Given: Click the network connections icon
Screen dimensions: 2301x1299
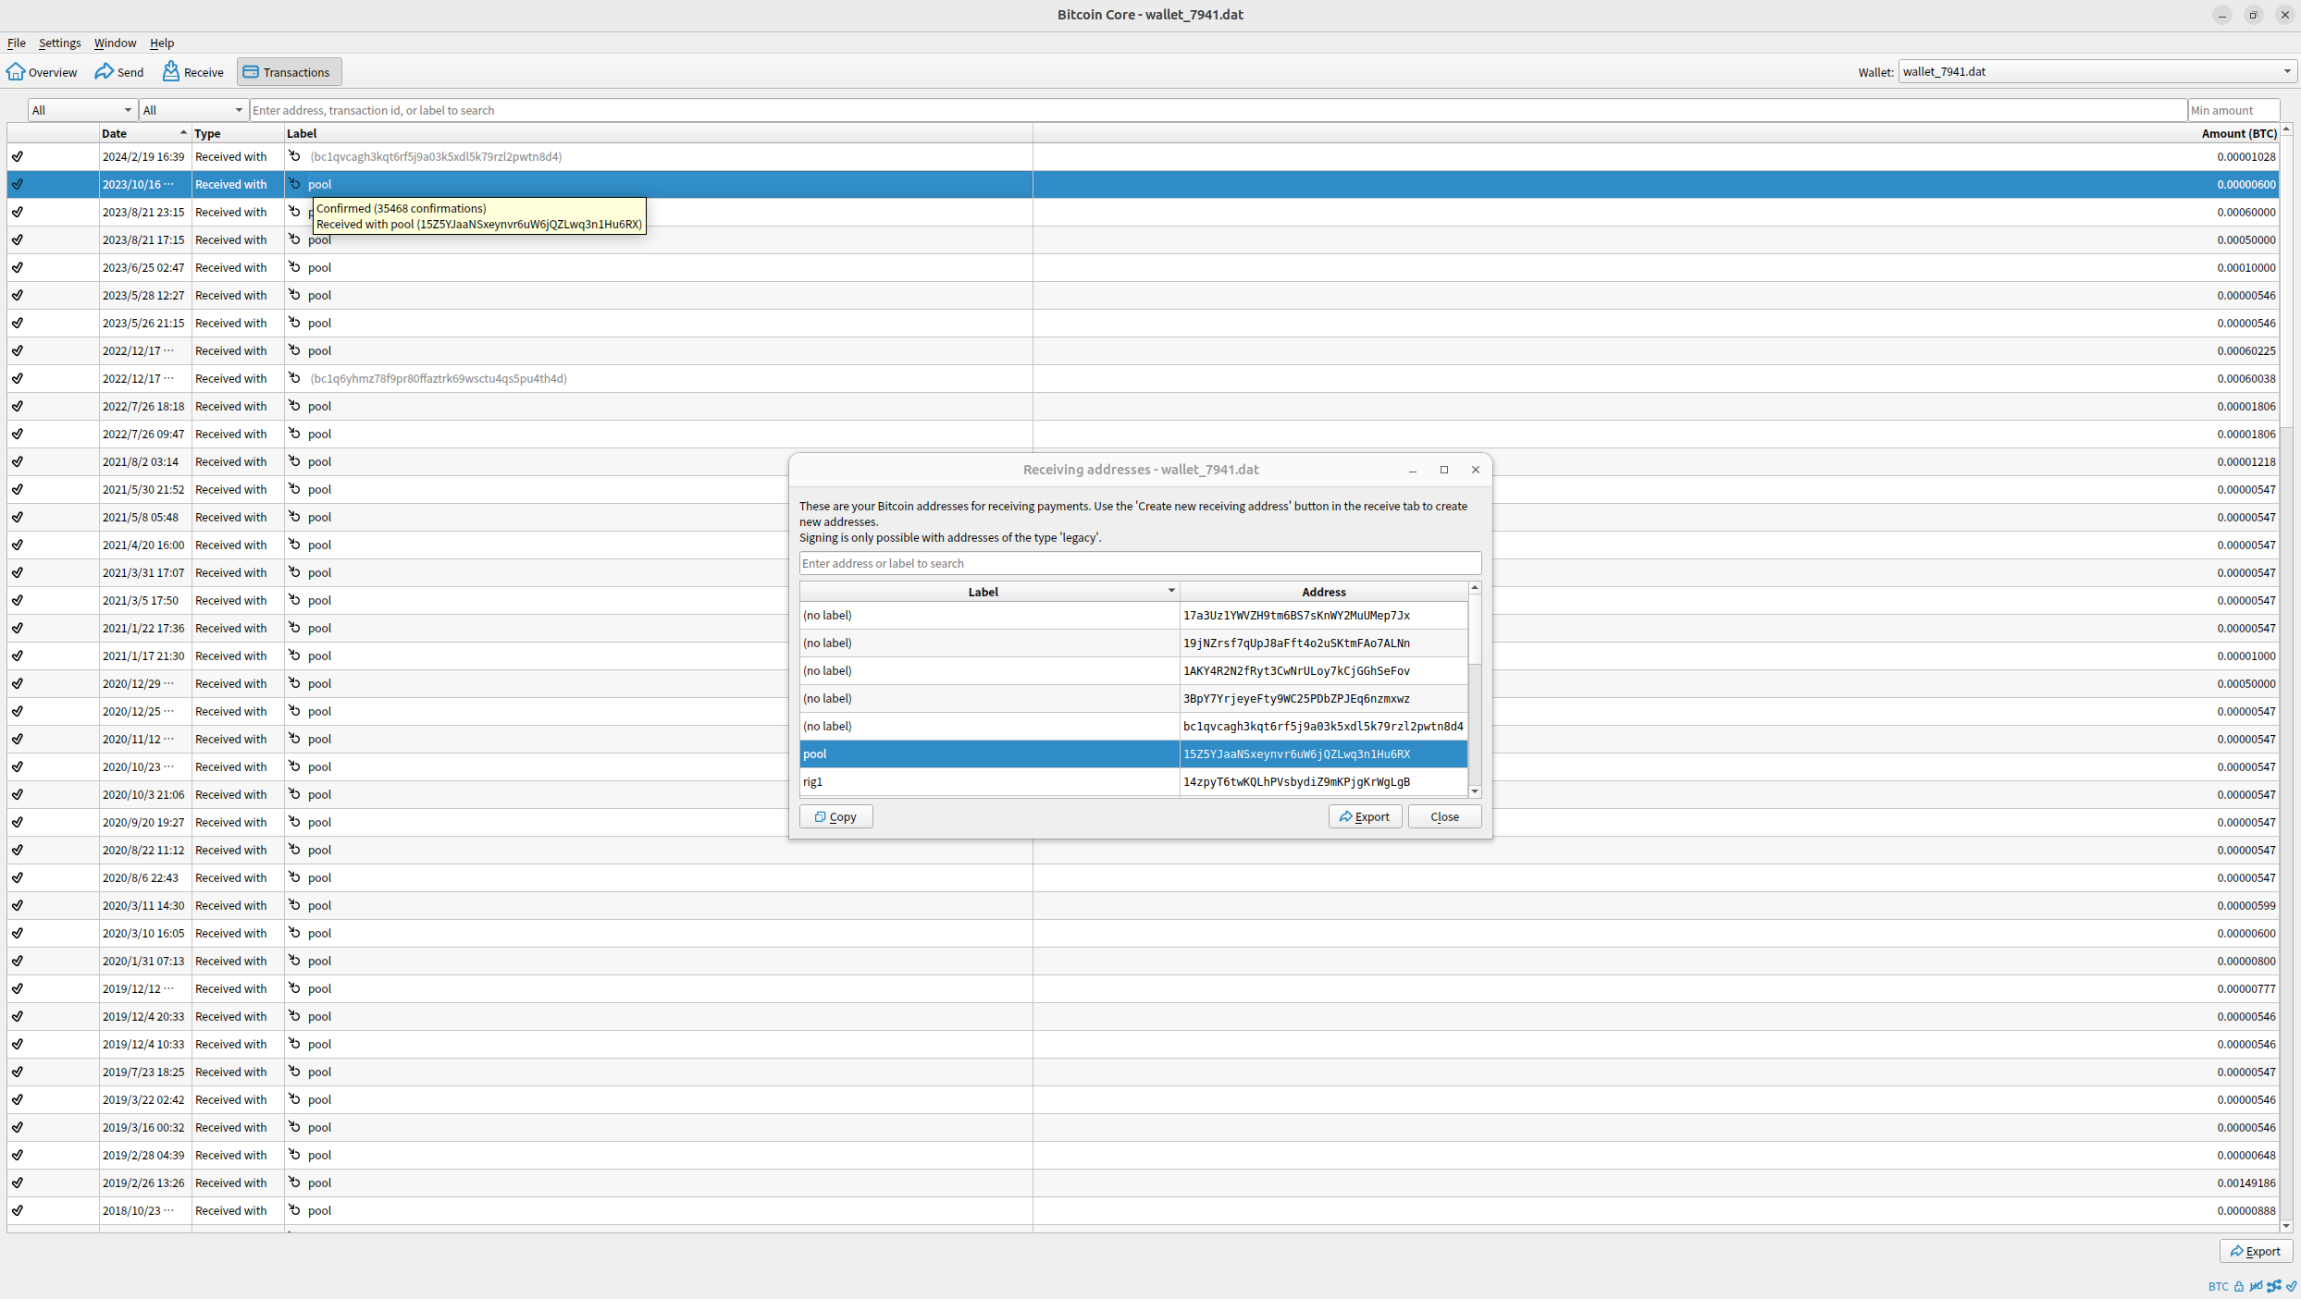Looking at the screenshot, I should coord(2274,1286).
